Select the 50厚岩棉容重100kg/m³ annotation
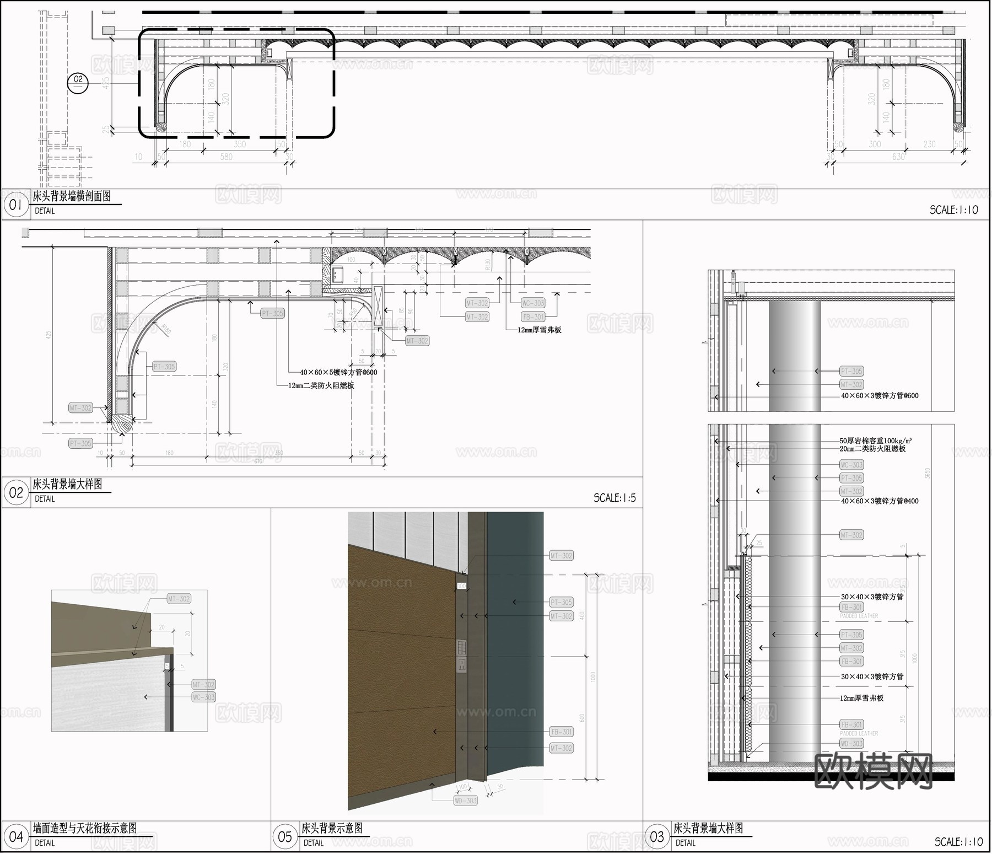Screen dimensions: 992x854 [875, 441]
